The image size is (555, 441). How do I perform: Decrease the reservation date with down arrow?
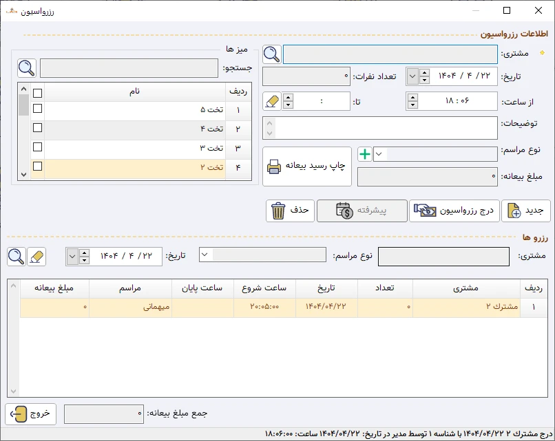[x=424, y=80]
